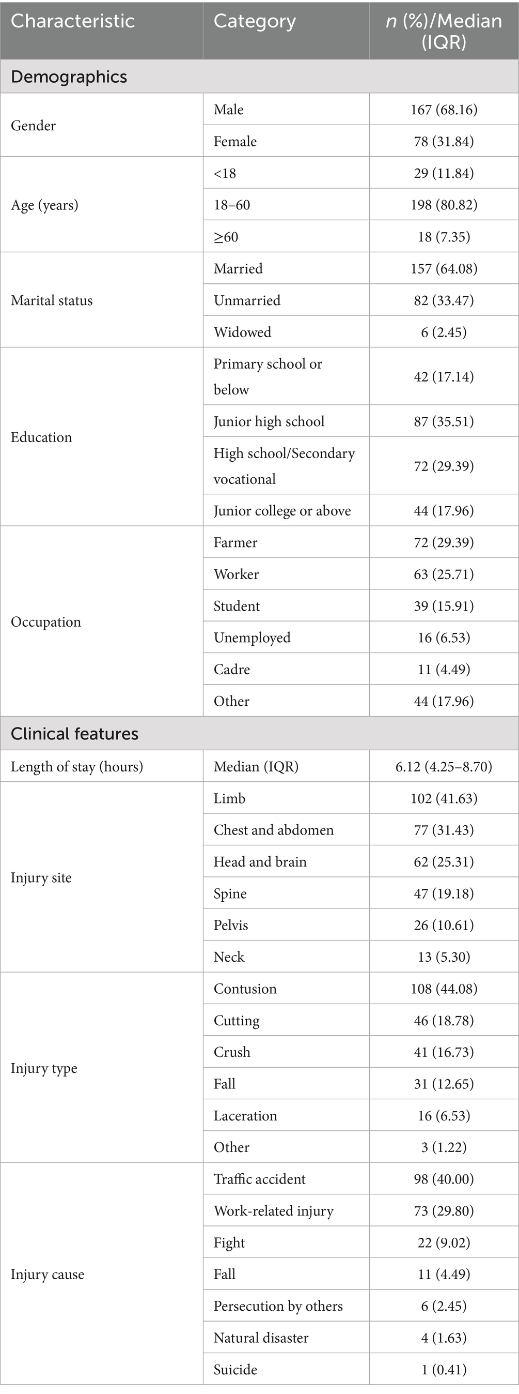The image size is (519, 1394).
Task: Click the Chest and abdomen cell
Action: pos(274,830)
